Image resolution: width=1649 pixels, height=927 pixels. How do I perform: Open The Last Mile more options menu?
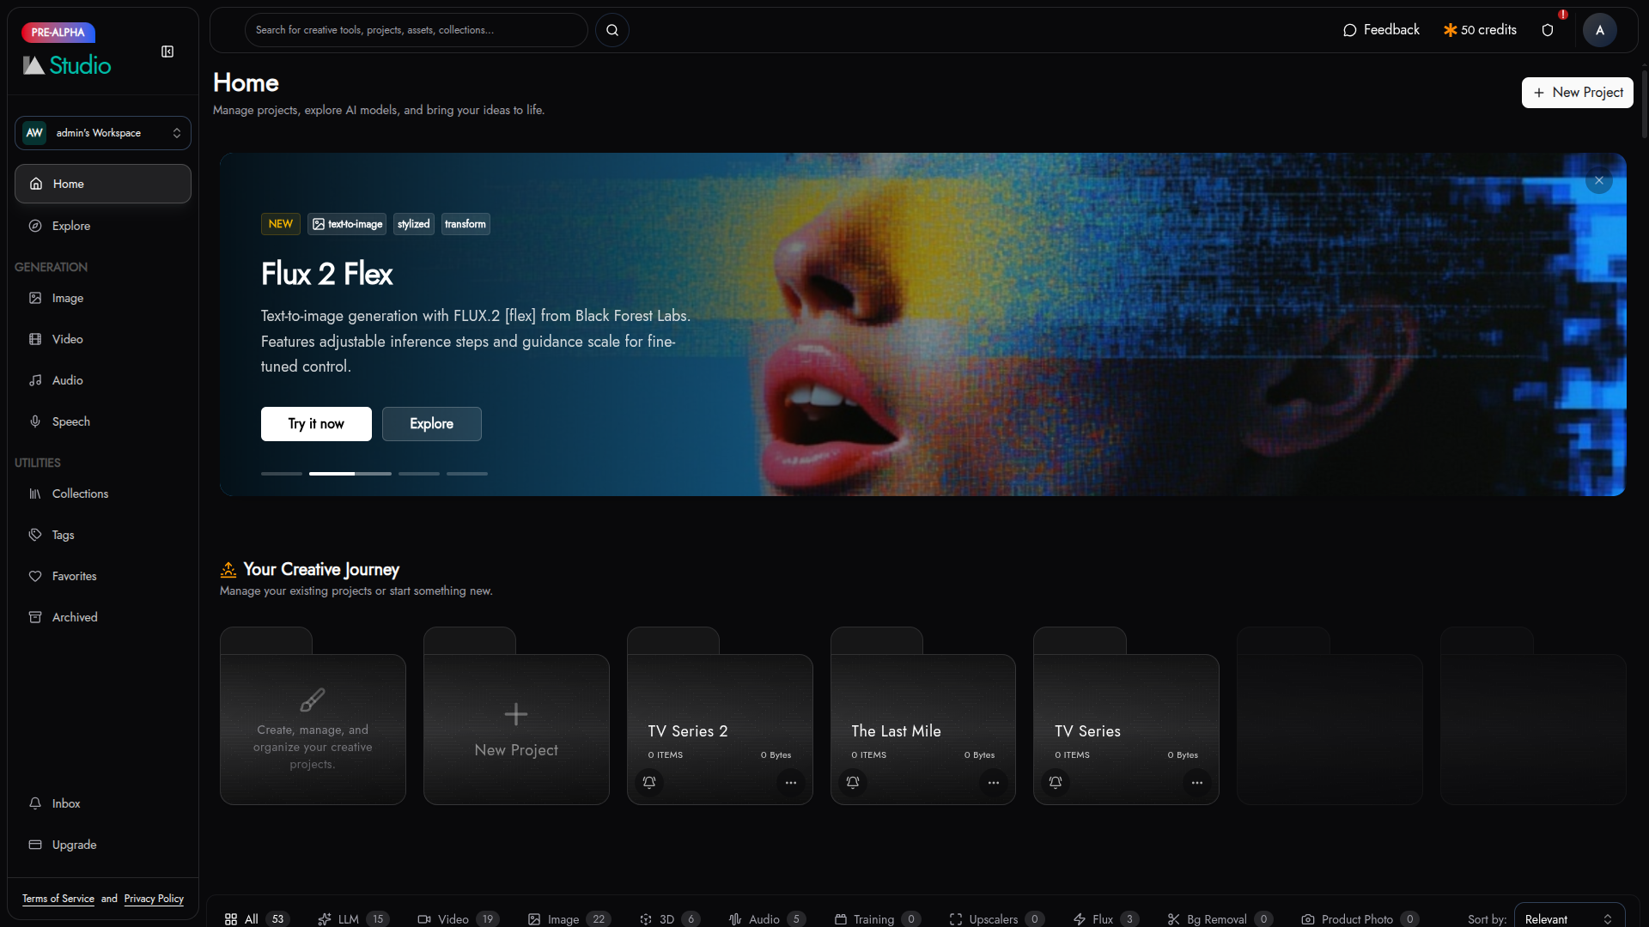click(x=994, y=782)
